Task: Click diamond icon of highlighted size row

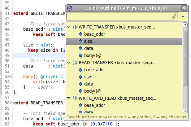Action: (x=80, y=41)
